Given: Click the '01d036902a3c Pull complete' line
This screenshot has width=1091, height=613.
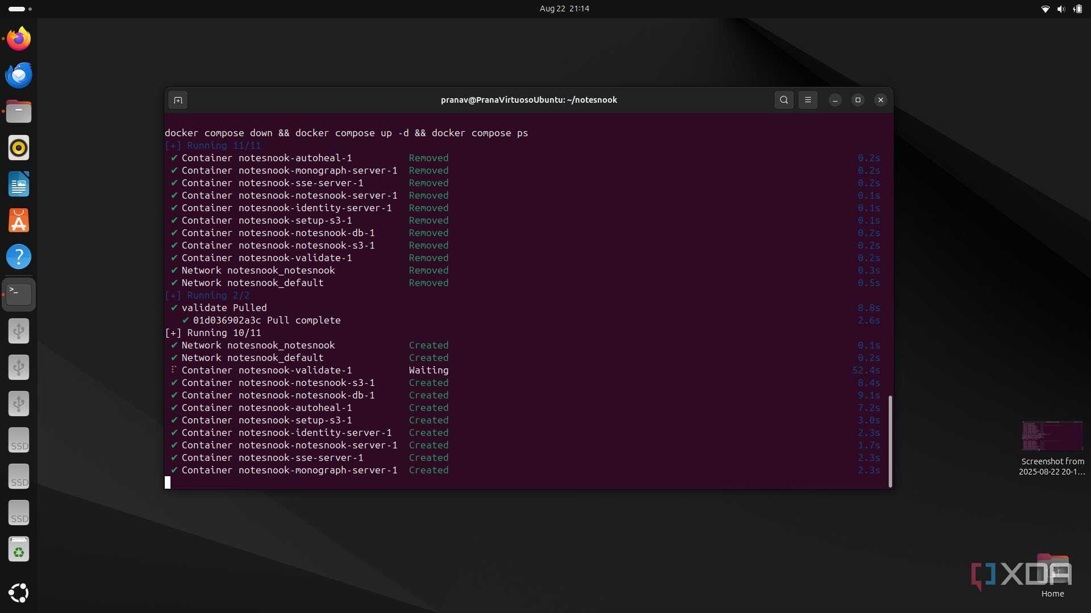Looking at the screenshot, I should 261,320.
